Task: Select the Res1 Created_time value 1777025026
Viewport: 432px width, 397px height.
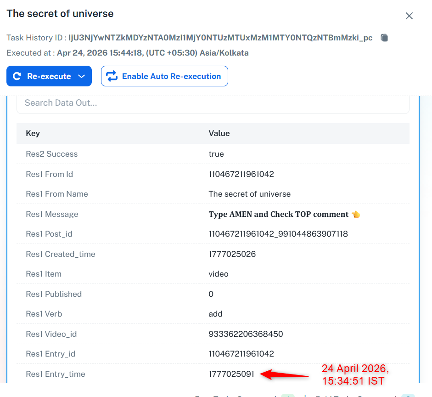Action: click(232, 254)
